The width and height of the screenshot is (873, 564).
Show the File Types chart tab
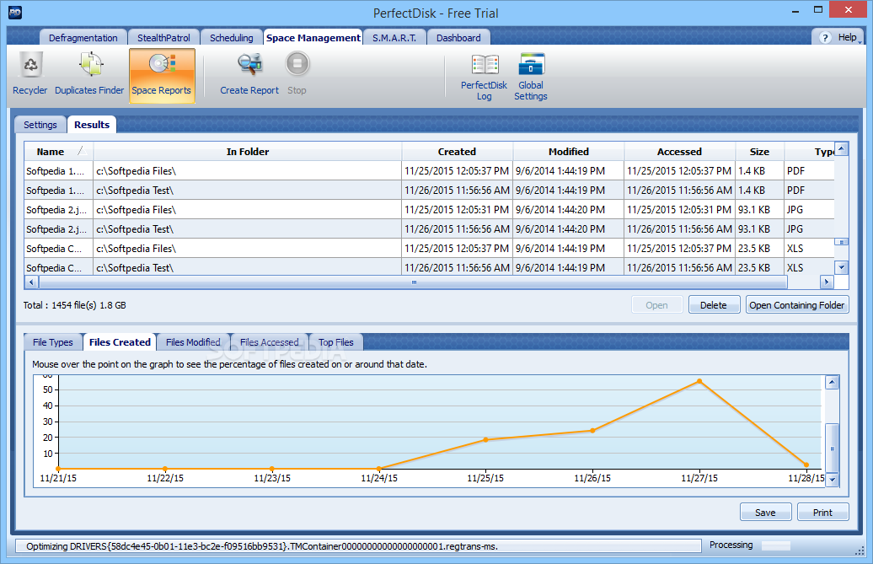[x=53, y=341]
